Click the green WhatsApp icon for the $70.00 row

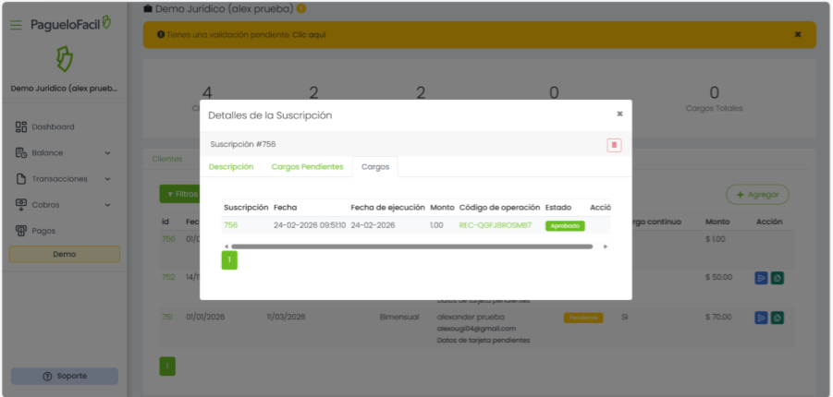(778, 318)
